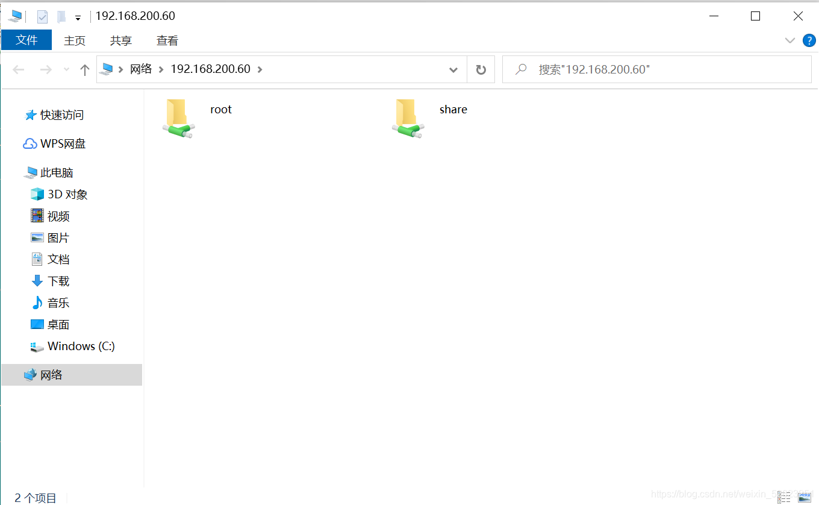Click the 快速访问 star icon
The height and width of the screenshot is (505, 819).
click(30, 114)
